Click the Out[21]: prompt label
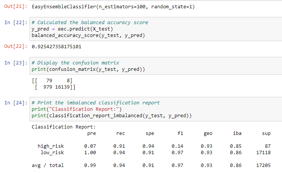The height and width of the screenshot is (173, 282). [16, 6]
